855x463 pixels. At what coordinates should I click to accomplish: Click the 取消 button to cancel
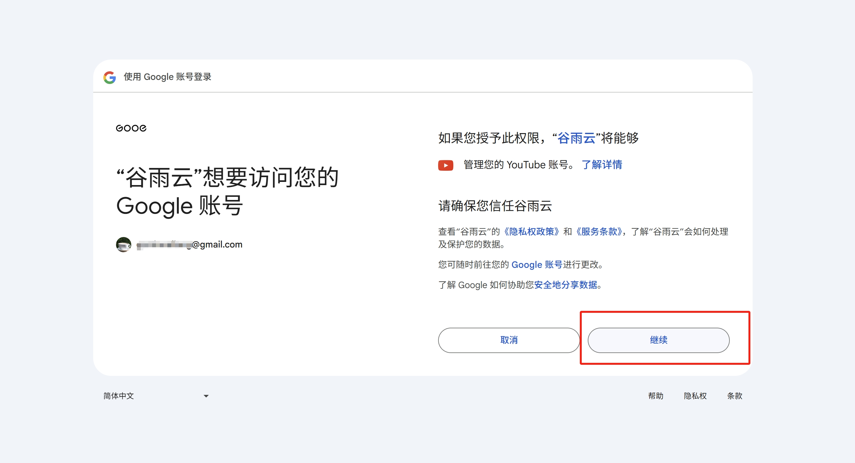pyautogui.click(x=508, y=340)
